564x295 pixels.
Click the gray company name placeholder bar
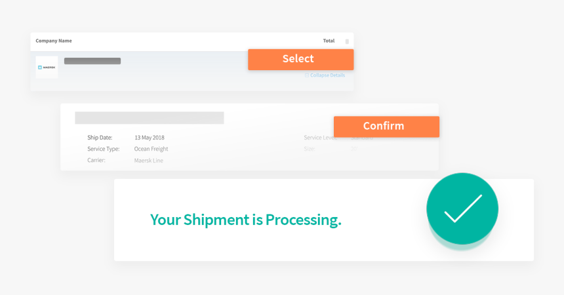(x=92, y=61)
